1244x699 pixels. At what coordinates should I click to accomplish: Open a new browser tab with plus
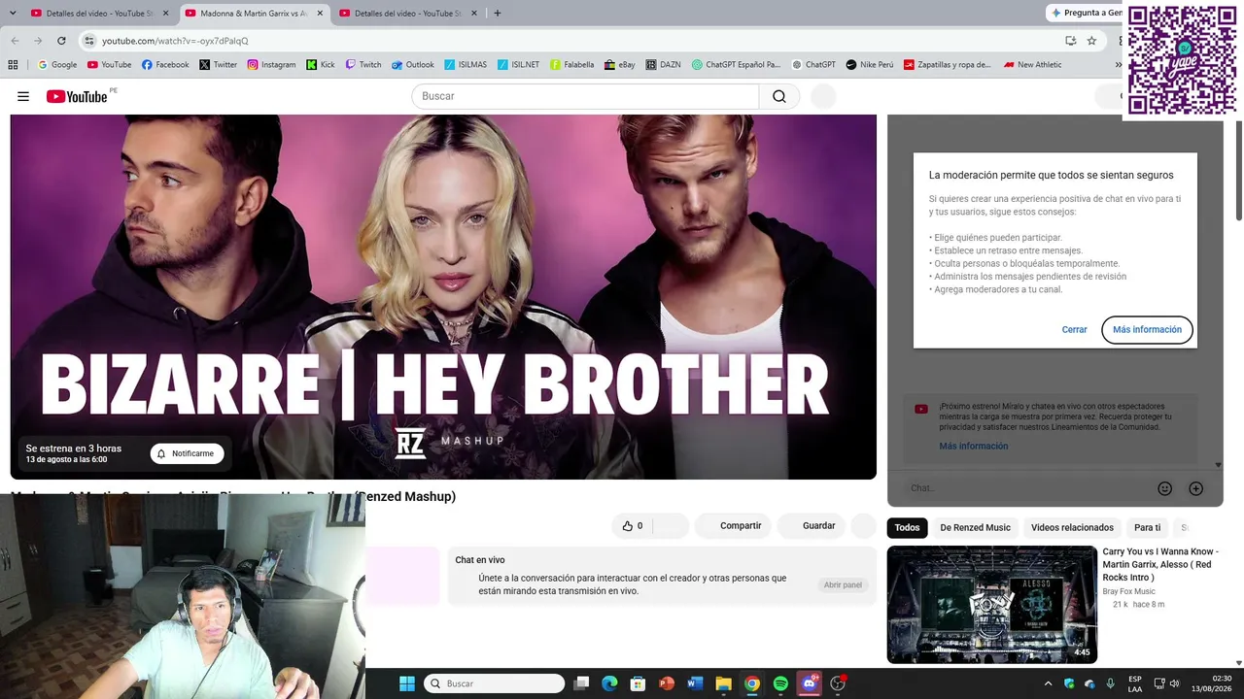pyautogui.click(x=498, y=14)
